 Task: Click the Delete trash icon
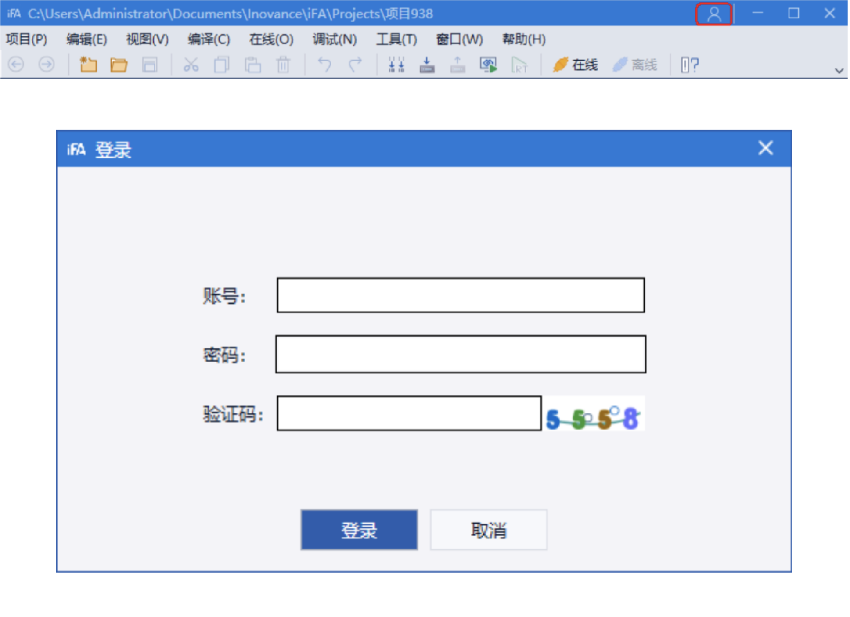283,65
